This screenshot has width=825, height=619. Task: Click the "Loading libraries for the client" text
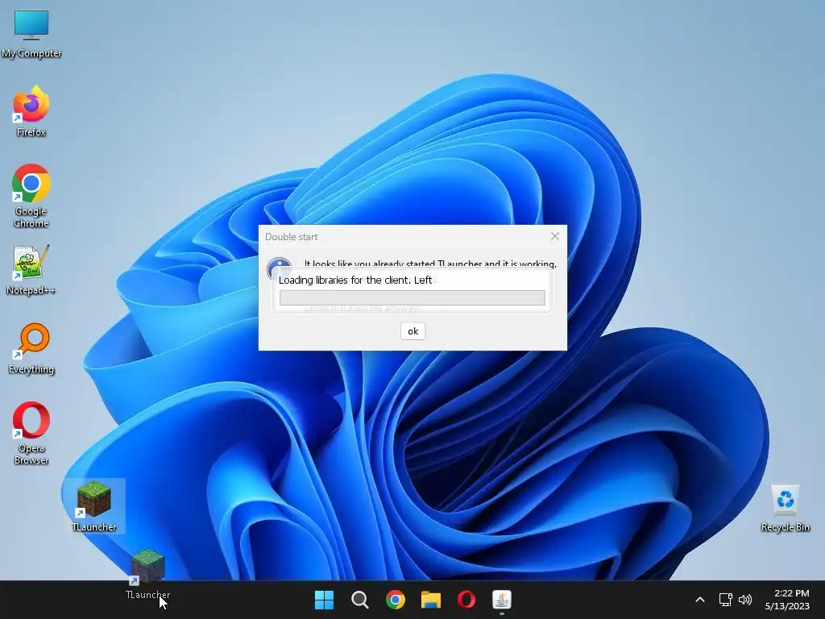click(355, 280)
